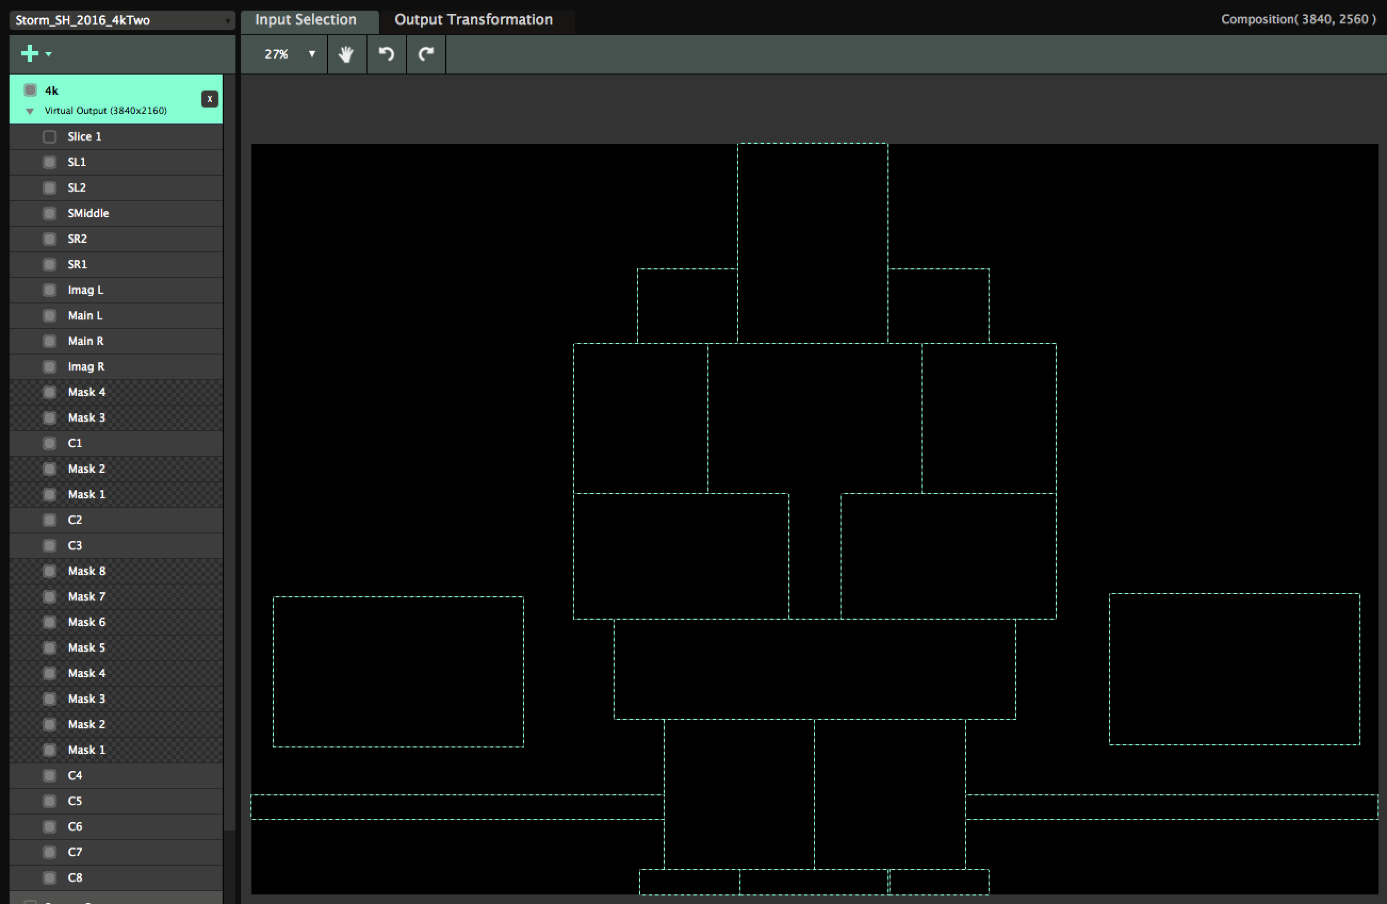Switch to Input Selection tab

(x=305, y=20)
